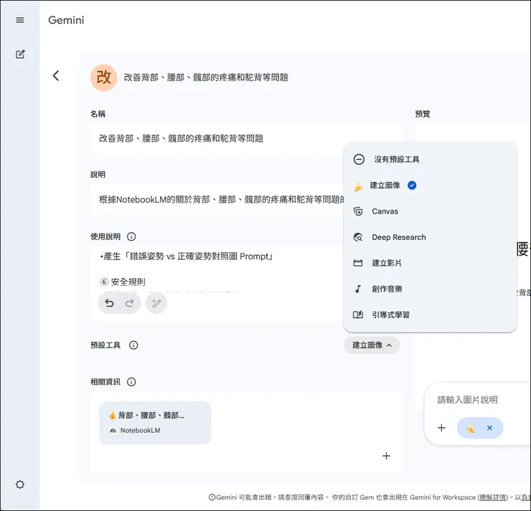Click the banana icon chip in preview
Viewport: 531px width, 511px height.
tap(471, 428)
